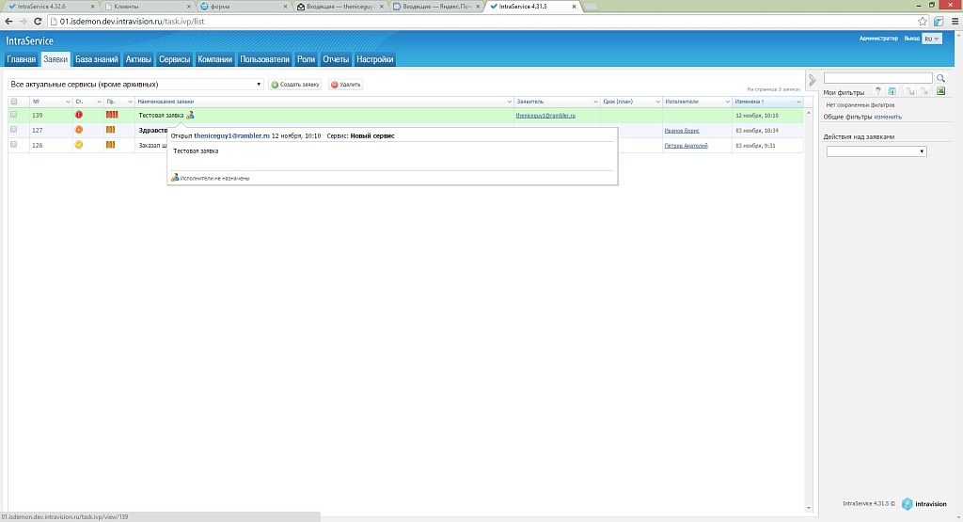
Task: Click the search magnifier icon in filter panel
Action: [x=940, y=78]
